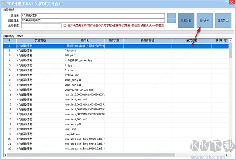Click the 合并长度 input box
The width and height of the screenshot is (236, 160).
point(41,25)
